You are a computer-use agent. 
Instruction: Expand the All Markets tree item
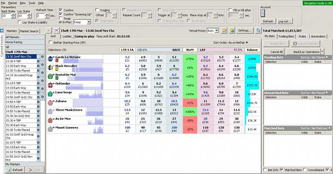pyautogui.click(x=25, y=37)
